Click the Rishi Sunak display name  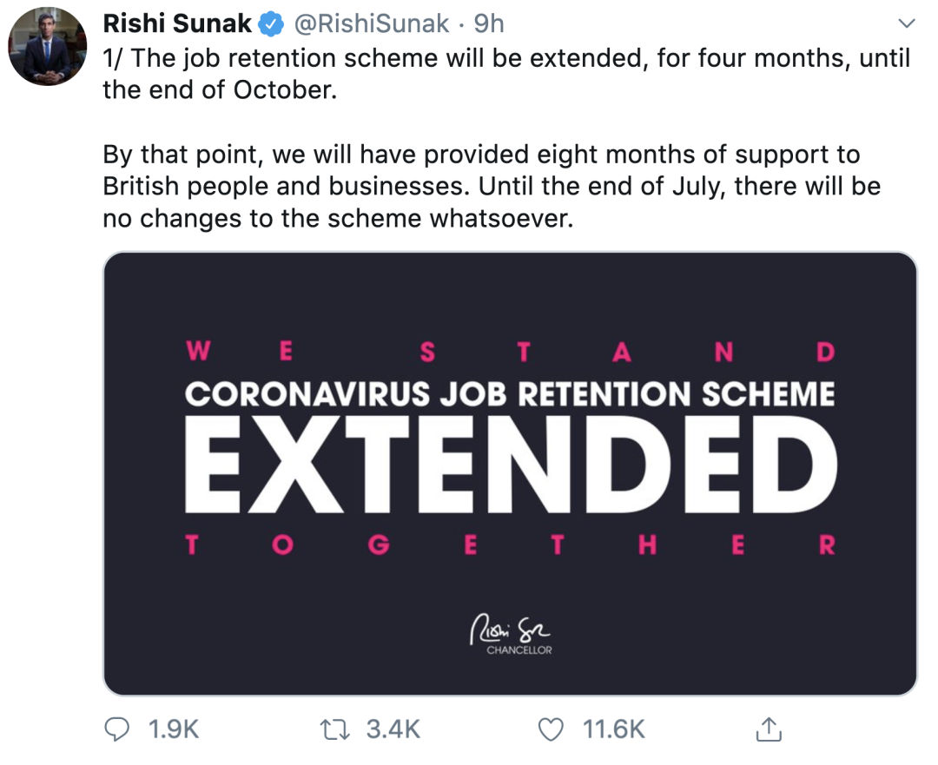point(177,23)
